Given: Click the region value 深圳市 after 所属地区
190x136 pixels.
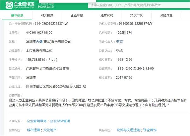Looking at the screenshot, I should click(31, 78).
